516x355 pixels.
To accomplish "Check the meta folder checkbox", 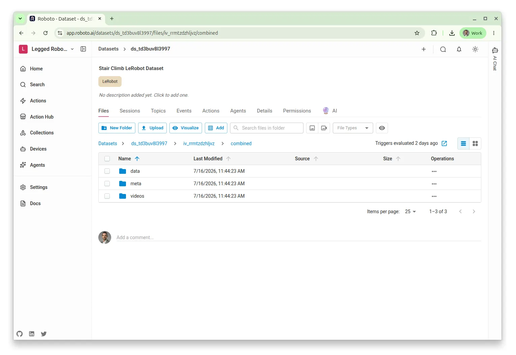I will pyautogui.click(x=107, y=184).
